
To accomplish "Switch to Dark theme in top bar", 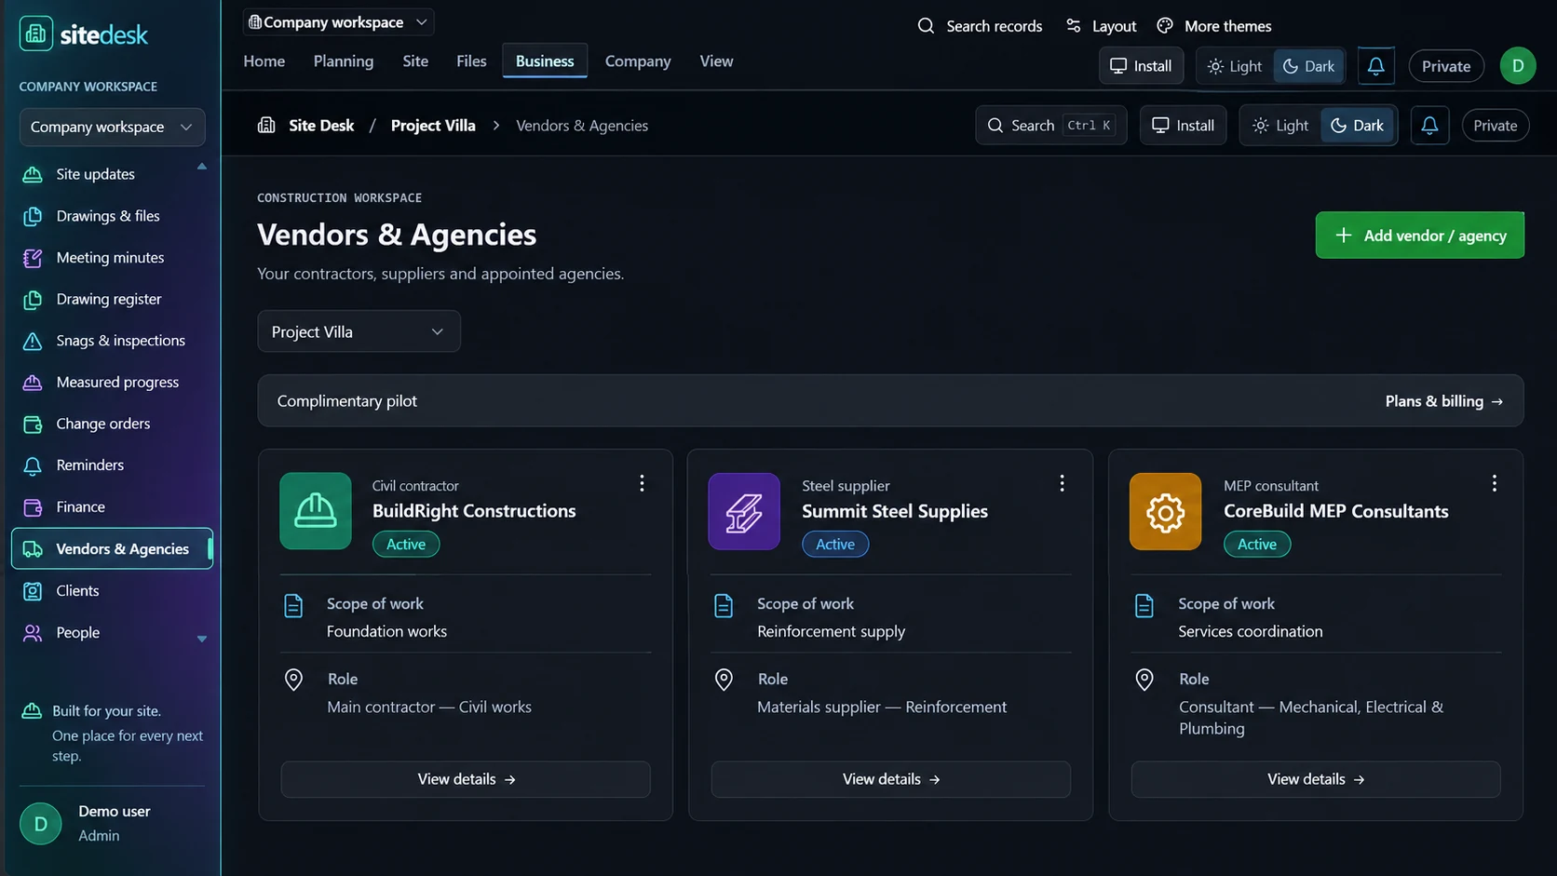I will 1308,66.
